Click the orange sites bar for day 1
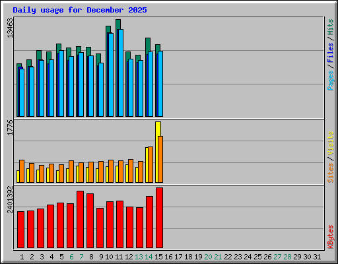Image resolution: width=338 pixels, height=264 pixels. 22,171
